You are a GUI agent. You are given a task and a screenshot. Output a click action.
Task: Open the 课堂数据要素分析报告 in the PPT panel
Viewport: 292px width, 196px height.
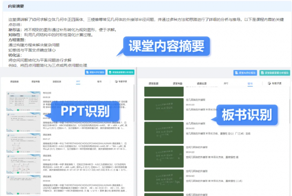click(x=120, y=72)
